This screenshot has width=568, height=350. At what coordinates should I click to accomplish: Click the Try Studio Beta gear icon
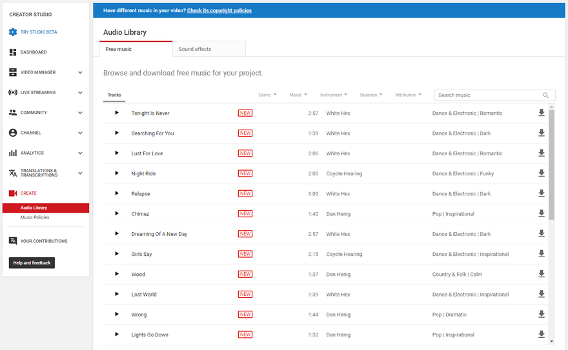[x=13, y=32]
